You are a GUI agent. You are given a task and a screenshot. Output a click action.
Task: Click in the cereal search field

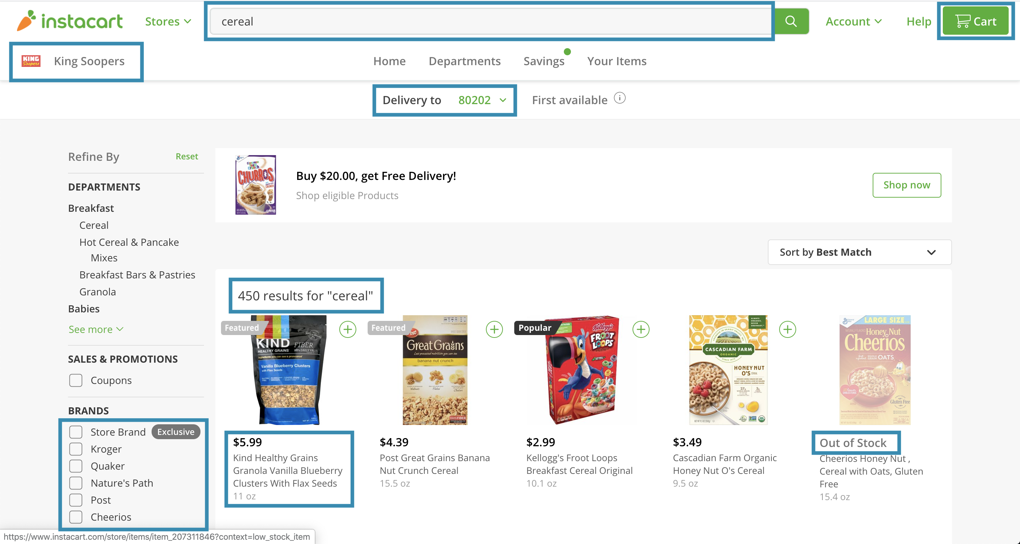point(491,21)
